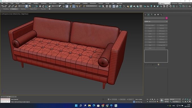Image resolution: width=192 pixels, height=108 pixels.
Task: Toggle 3D Snaps on the toolbar
Action: 70,6
